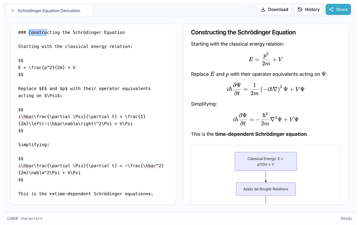Click the History clock icon
Viewport: 358px width, 225px height.
point(300,9)
